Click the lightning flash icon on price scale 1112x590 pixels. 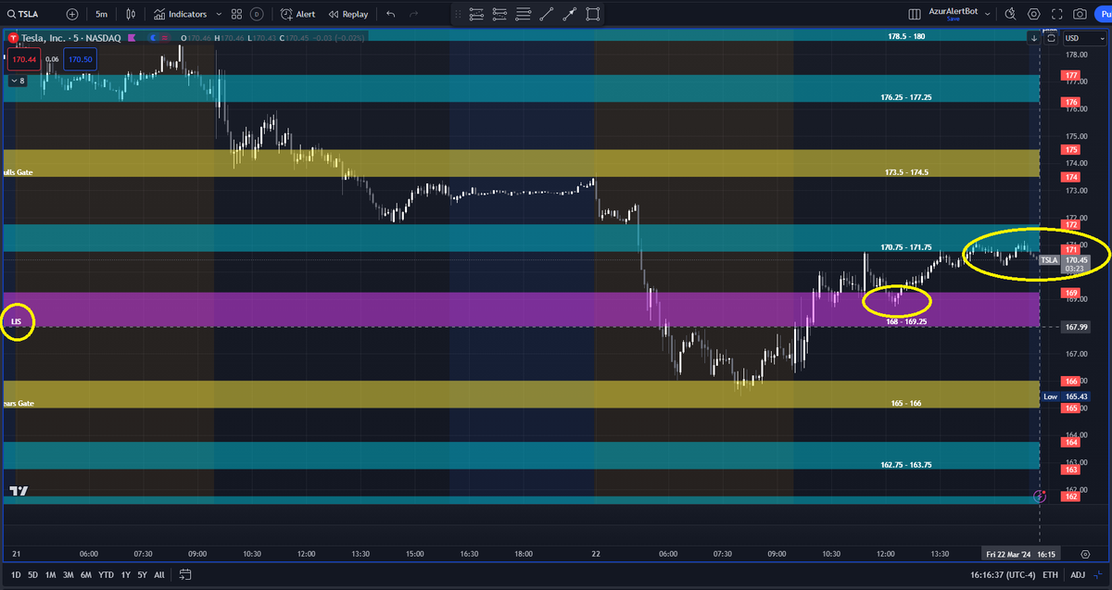click(x=1040, y=496)
